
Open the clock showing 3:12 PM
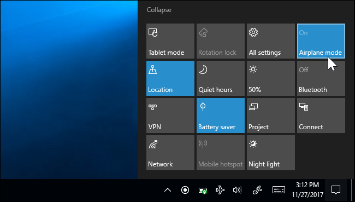pos(307,190)
